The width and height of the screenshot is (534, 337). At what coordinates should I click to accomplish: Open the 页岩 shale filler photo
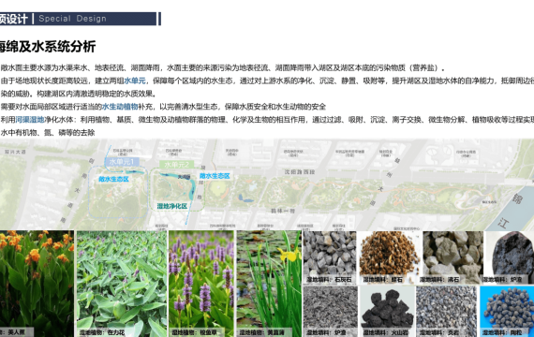tap(447, 312)
